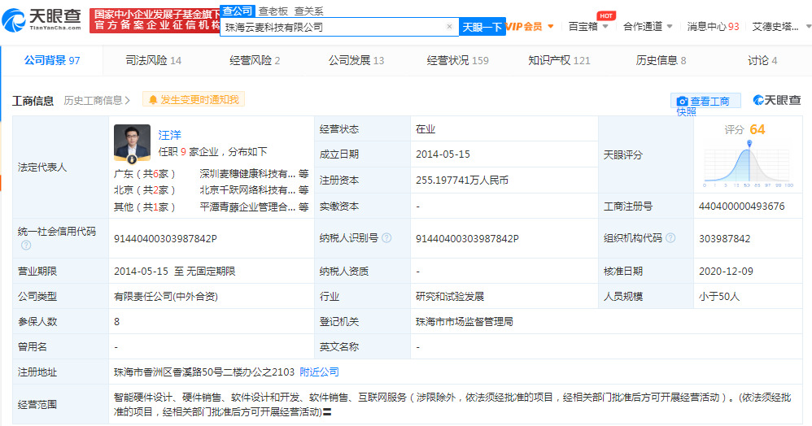Image resolution: width=812 pixels, height=426 pixels.
Task: Open legal representative 汪洋 link
Action: 169,135
